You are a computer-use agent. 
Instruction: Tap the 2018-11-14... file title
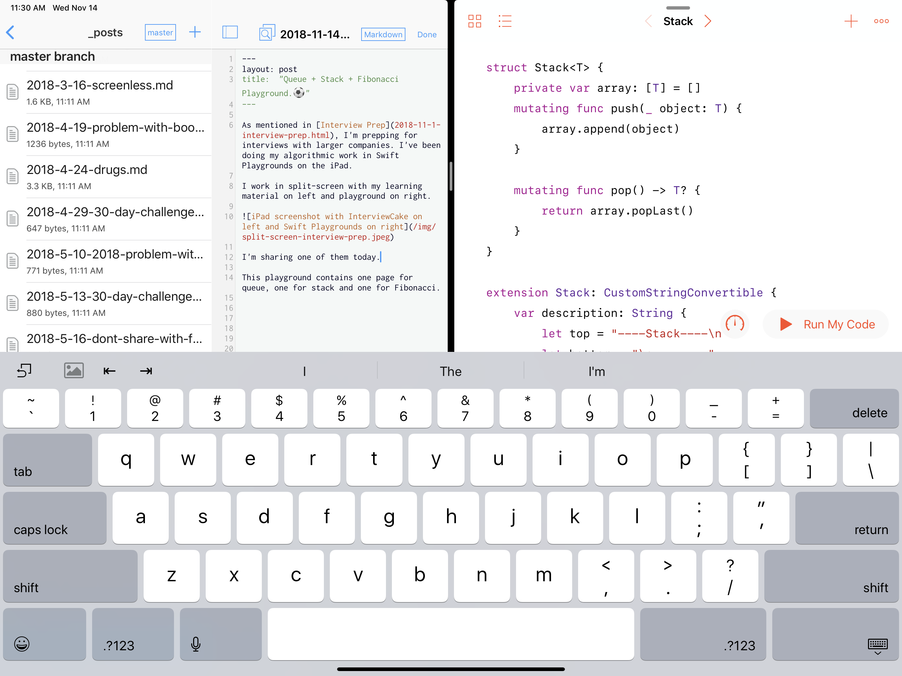(x=315, y=34)
